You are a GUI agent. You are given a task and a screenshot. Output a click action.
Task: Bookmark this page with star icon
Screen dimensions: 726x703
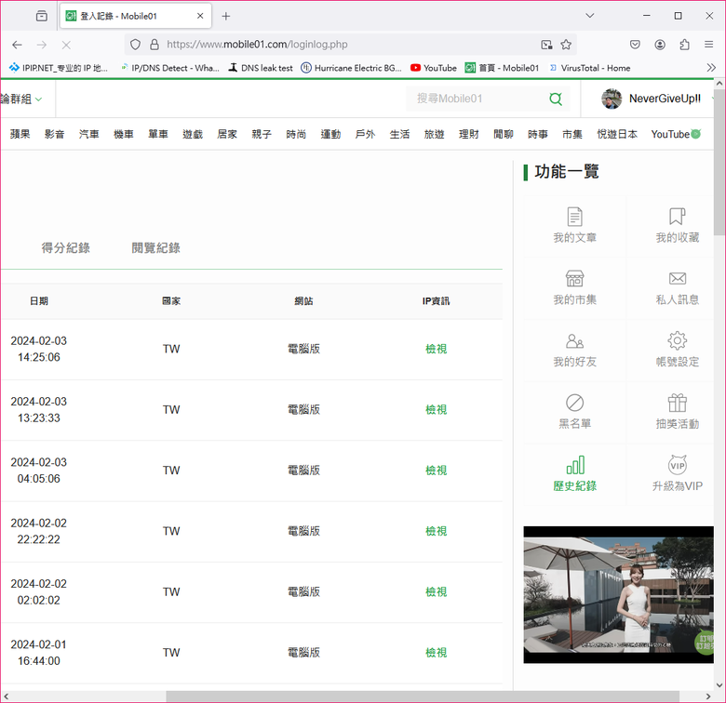[x=566, y=45]
